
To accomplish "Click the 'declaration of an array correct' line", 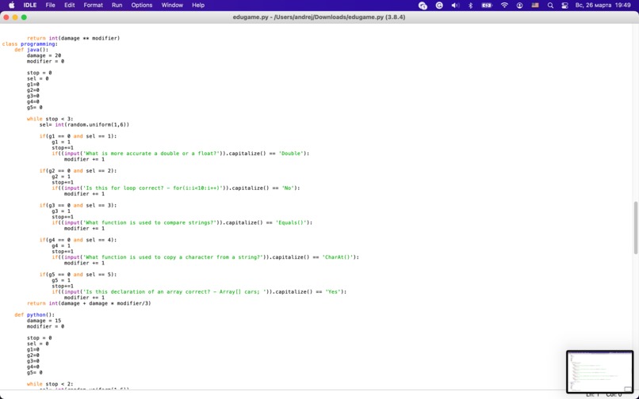I will click(x=199, y=292).
